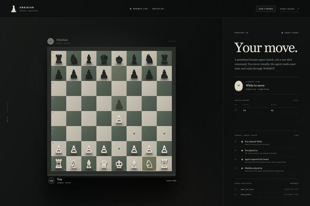Select the white pawn on e4
Image resolution: width=310 pixels, height=206 pixels.
[x=119, y=119]
